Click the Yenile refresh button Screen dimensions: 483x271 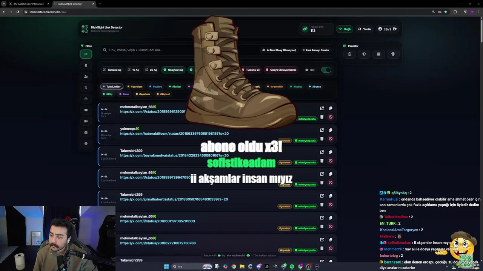[365, 29]
